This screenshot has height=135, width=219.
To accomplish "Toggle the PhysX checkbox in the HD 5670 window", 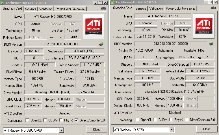I will point(171,120).
